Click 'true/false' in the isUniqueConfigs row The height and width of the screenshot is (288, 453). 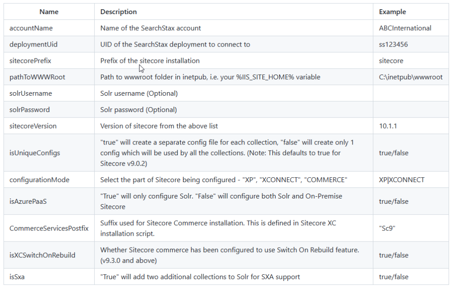[394, 153]
